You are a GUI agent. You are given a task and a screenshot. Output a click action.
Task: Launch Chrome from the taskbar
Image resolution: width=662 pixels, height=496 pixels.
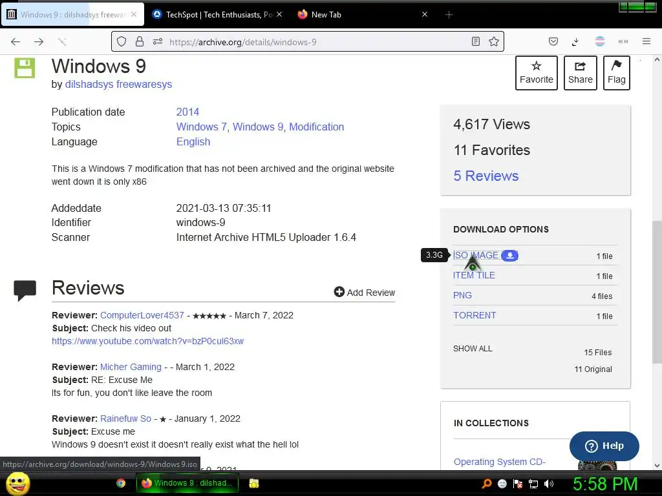121,483
